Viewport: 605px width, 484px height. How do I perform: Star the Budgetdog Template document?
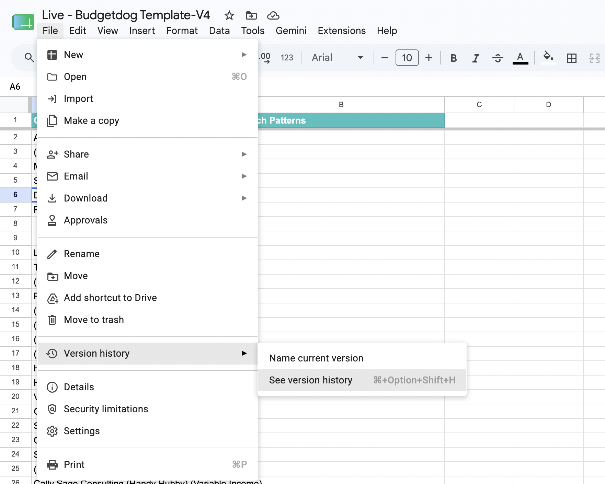pos(229,15)
